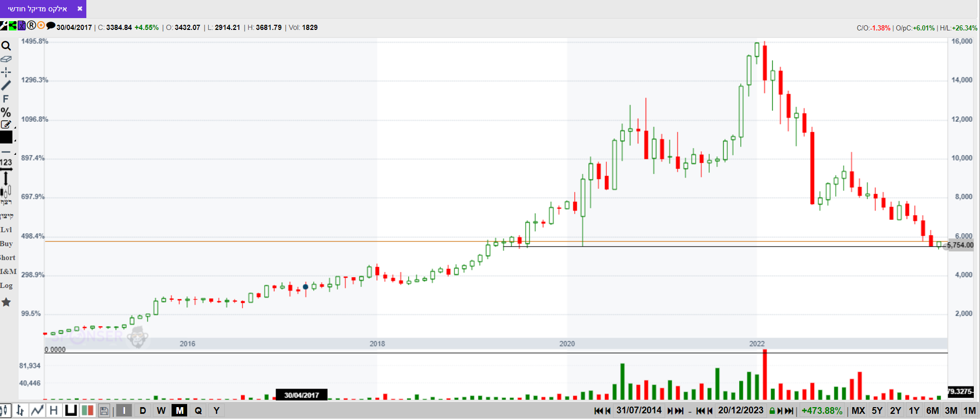The height and width of the screenshot is (419, 980).
Task: Click the 123 horizontal range tool
Action: [6, 164]
